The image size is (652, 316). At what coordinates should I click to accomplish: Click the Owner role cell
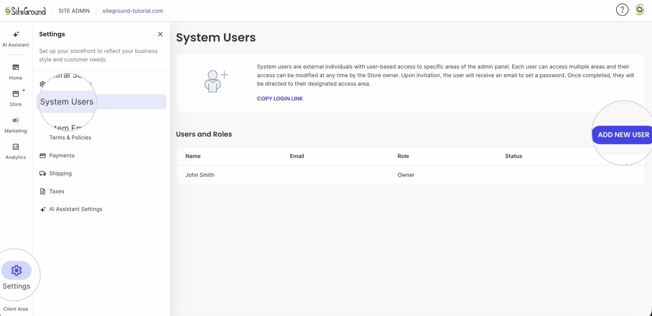(x=406, y=175)
